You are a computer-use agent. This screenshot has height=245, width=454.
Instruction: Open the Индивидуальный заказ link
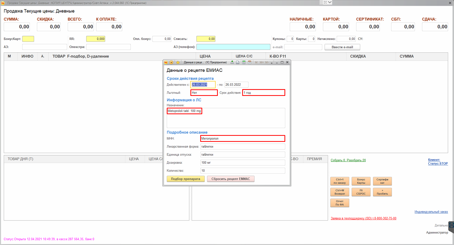click(x=431, y=212)
